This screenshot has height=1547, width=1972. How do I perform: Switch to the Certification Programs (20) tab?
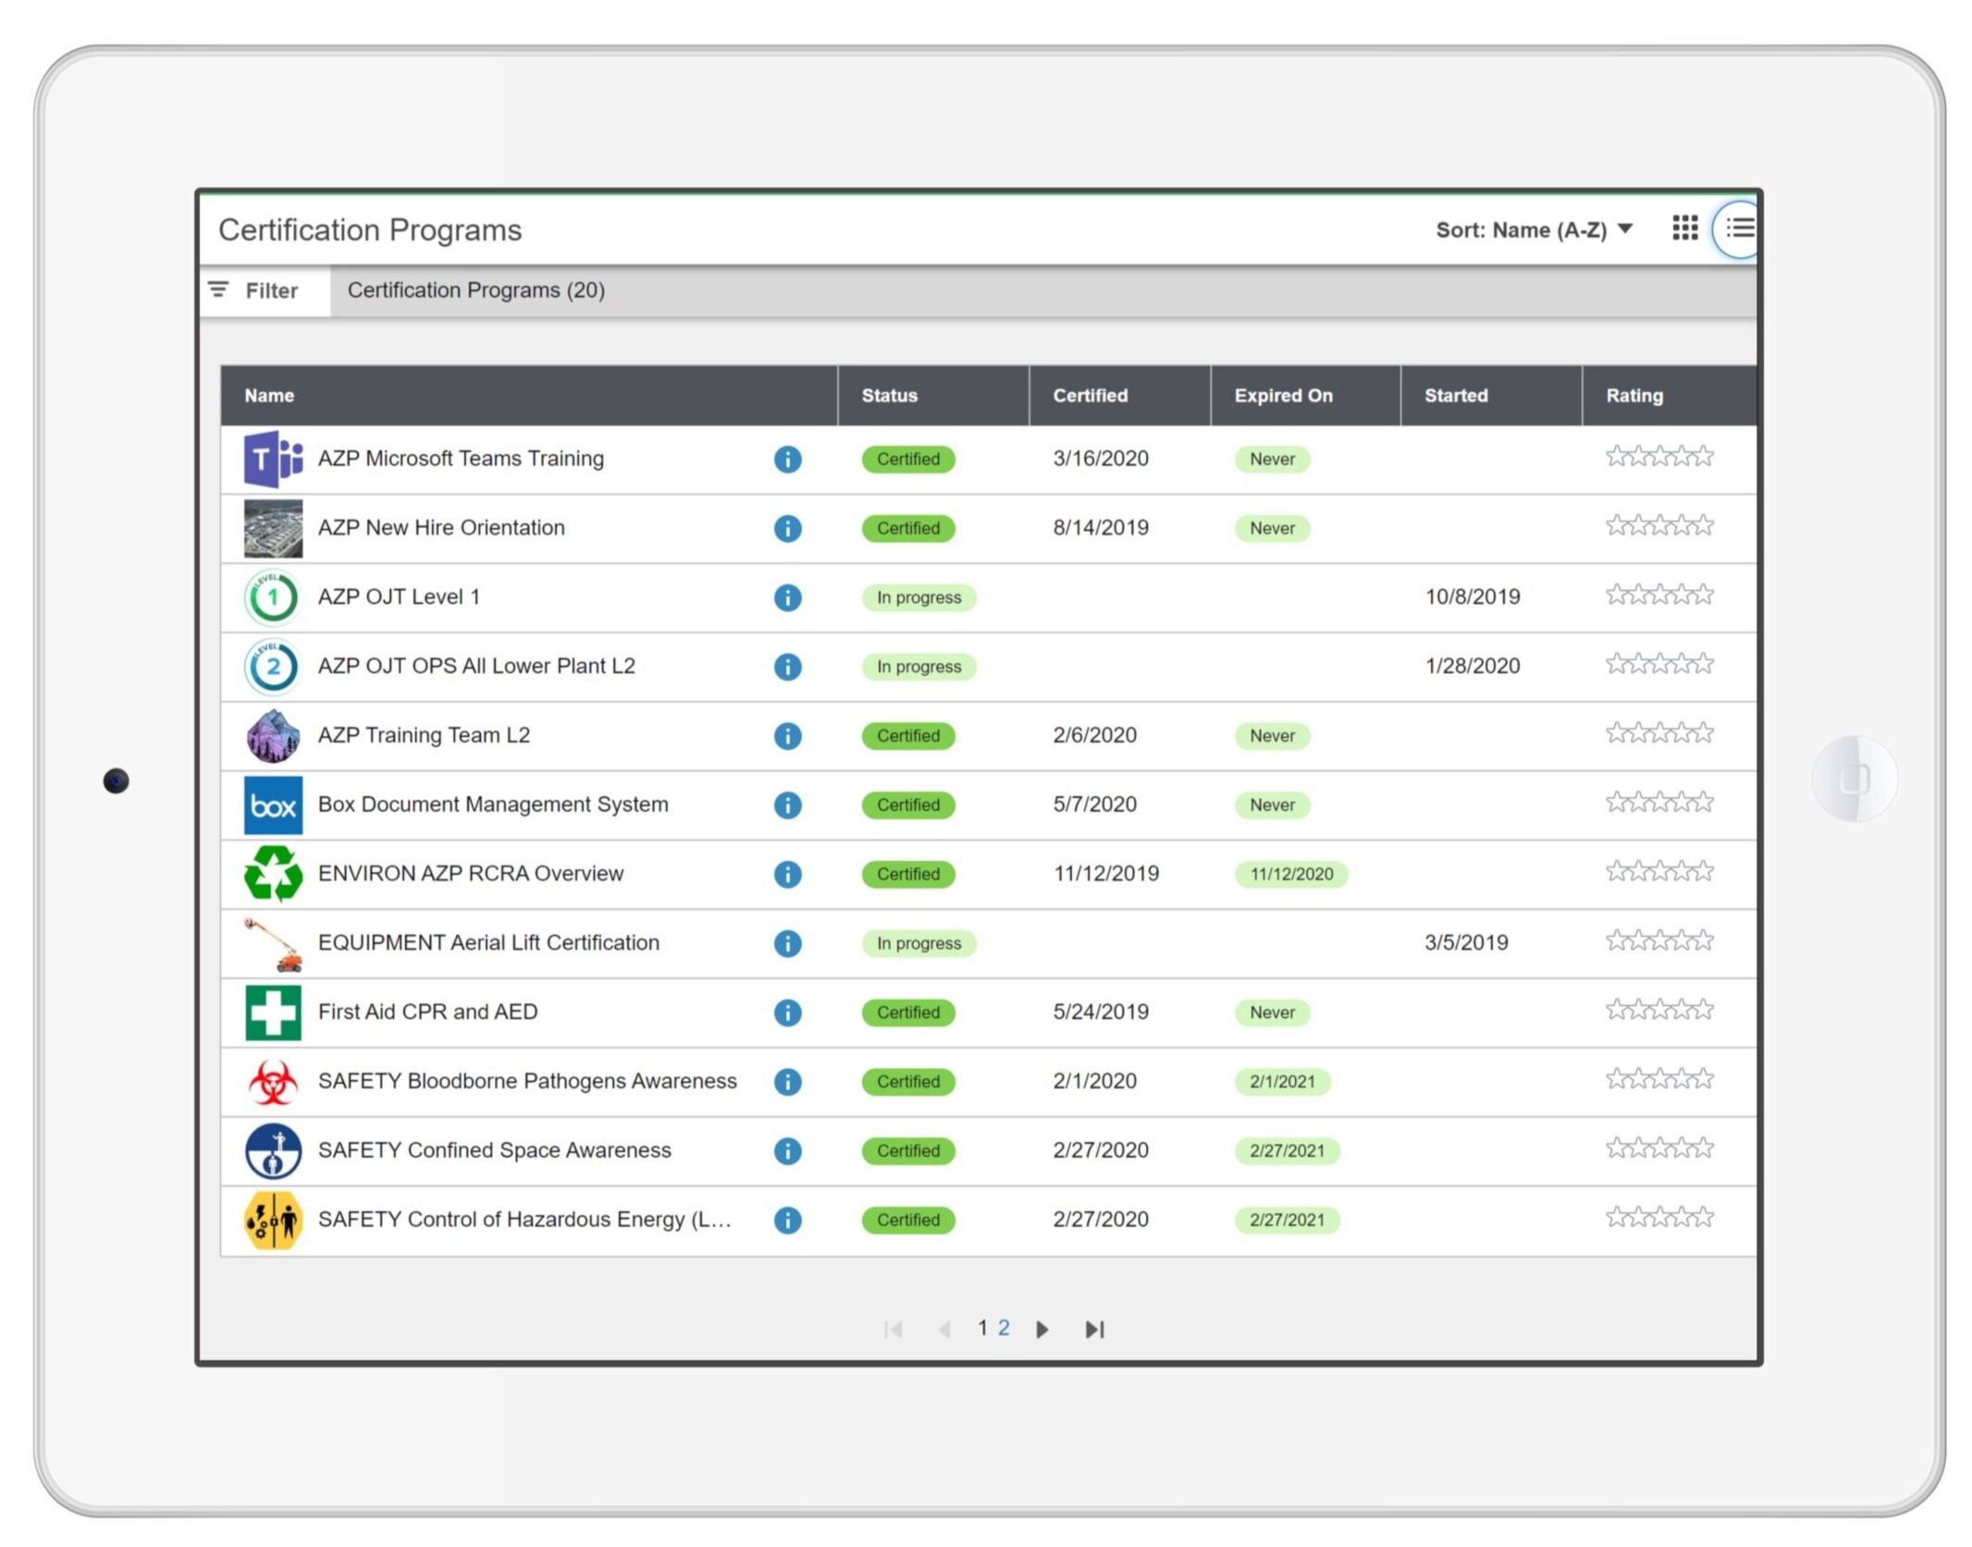pos(475,289)
